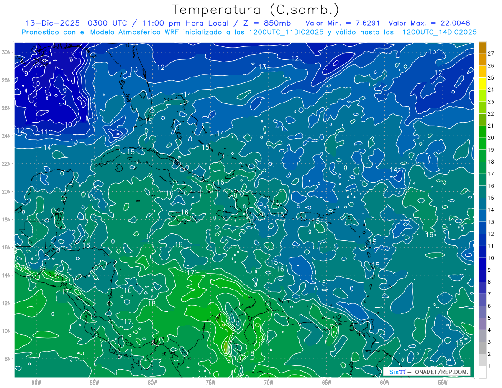The width and height of the screenshot is (502, 388).
Task: Click the '26N' latitude axis label
Action: (x=6, y=108)
